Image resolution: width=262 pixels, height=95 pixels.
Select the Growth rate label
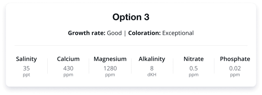[86, 33]
